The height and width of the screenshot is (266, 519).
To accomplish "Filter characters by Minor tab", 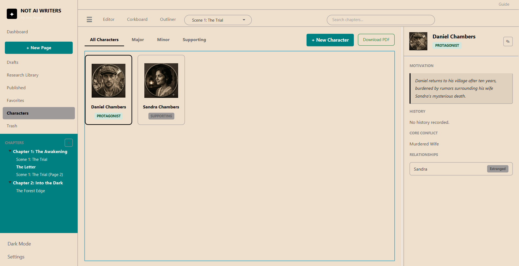I will click(164, 40).
